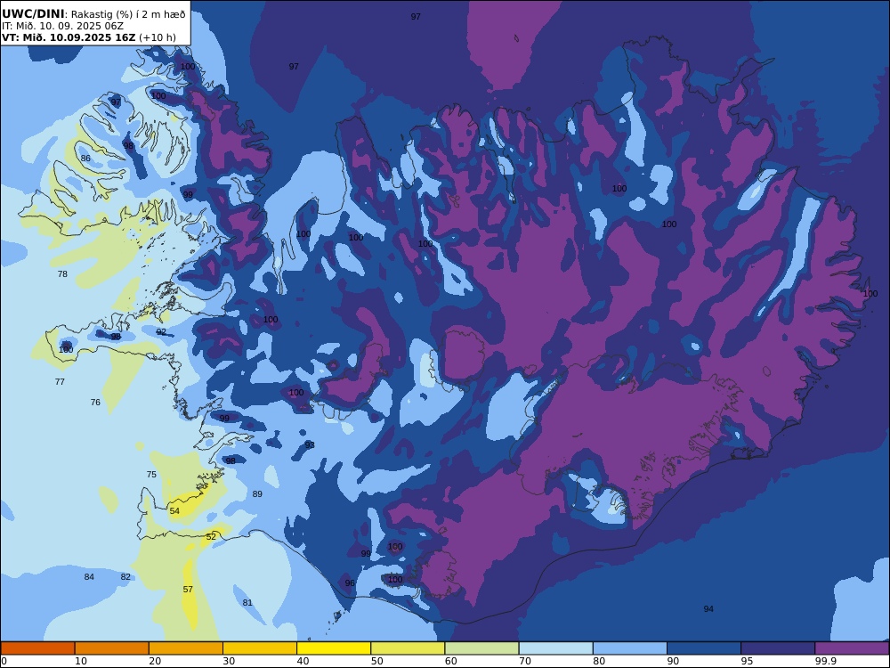
Task: Click the legend tick label 70
Action: pyautogui.click(x=525, y=661)
